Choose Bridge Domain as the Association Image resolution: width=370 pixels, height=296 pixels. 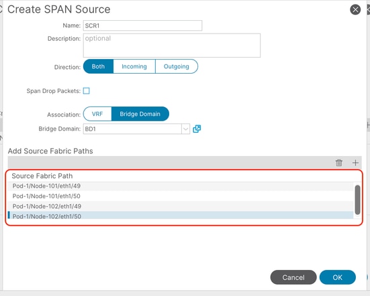coord(140,114)
